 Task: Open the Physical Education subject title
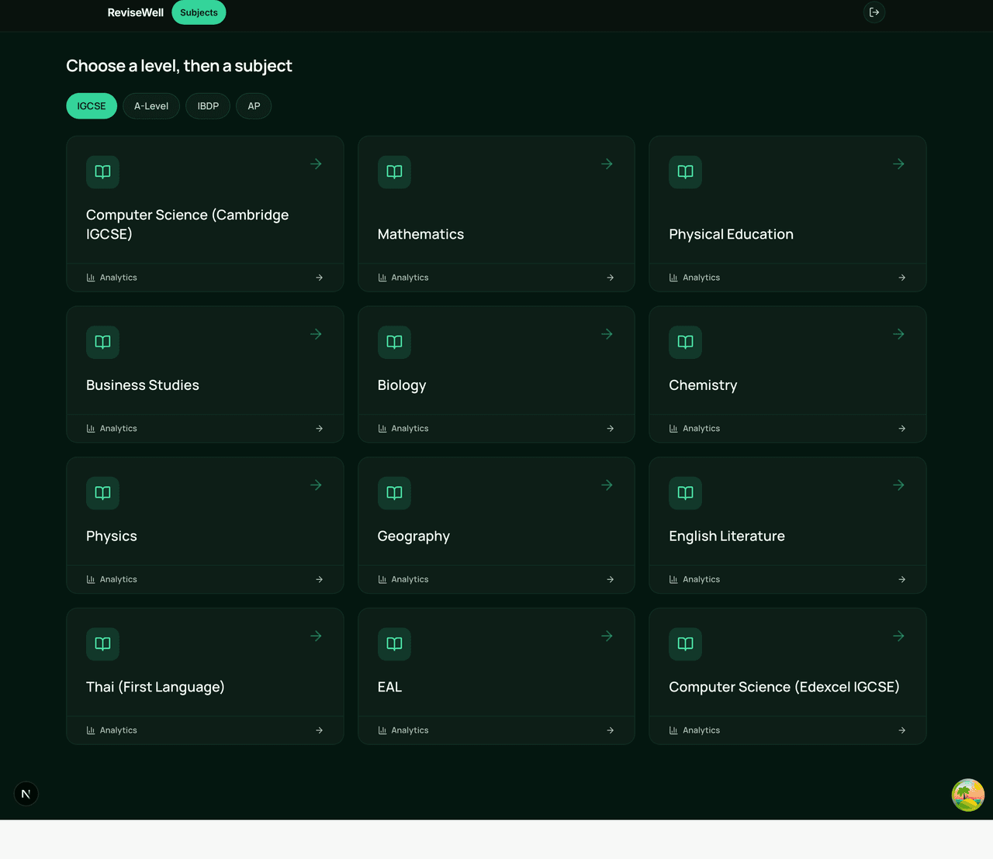click(x=731, y=234)
